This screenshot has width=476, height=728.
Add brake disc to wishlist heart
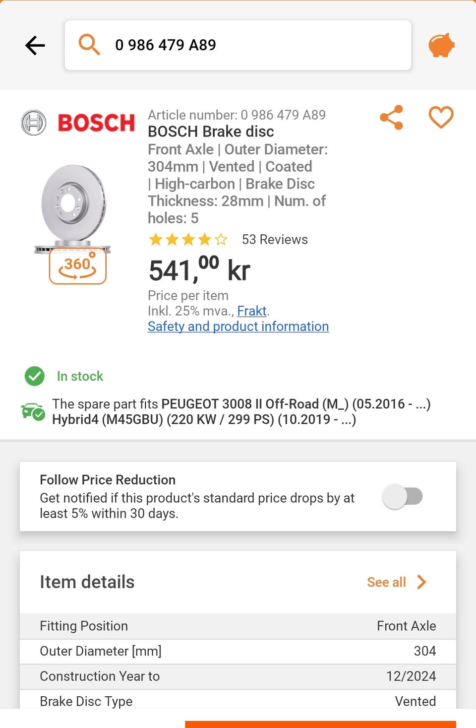(x=441, y=118)
